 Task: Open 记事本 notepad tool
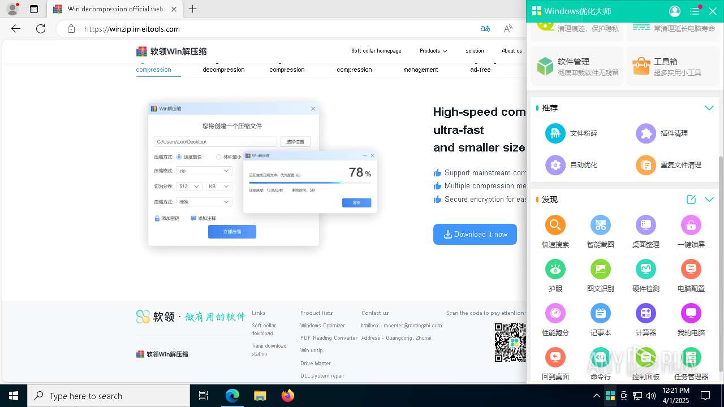[601, 320]
